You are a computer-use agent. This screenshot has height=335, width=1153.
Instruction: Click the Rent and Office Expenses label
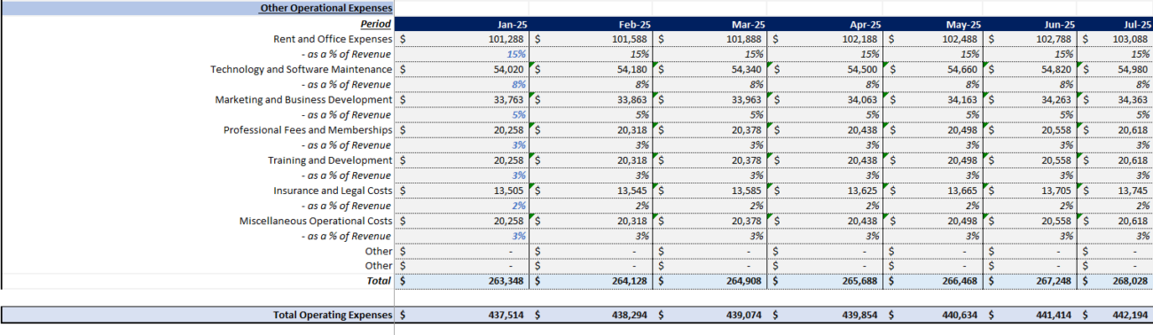pyautogui.click(x=333, y=39)
